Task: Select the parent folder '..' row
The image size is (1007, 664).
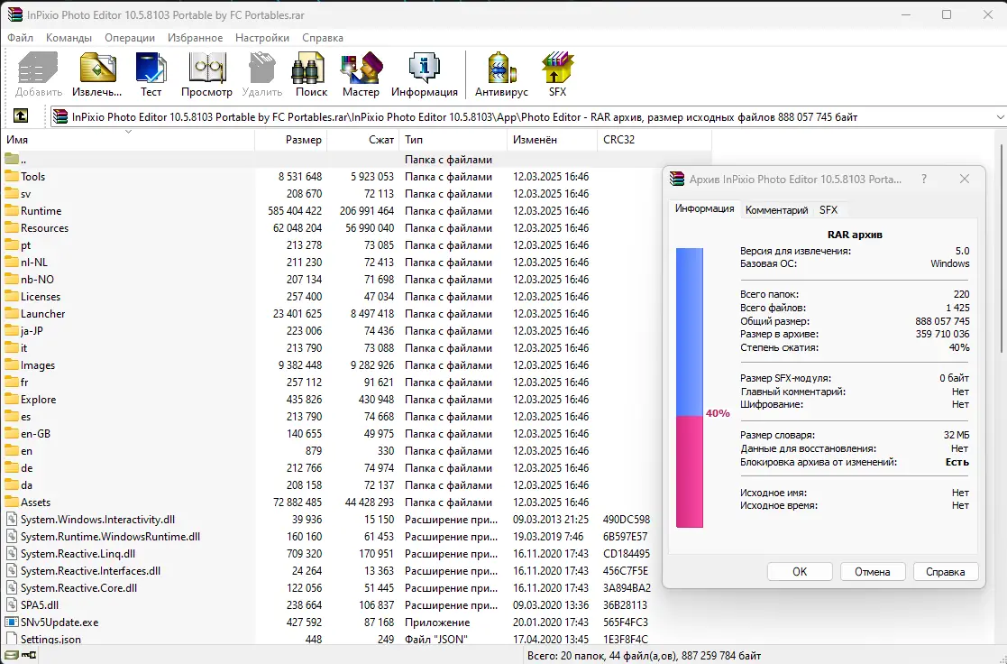Action: (x=356, y=160)
